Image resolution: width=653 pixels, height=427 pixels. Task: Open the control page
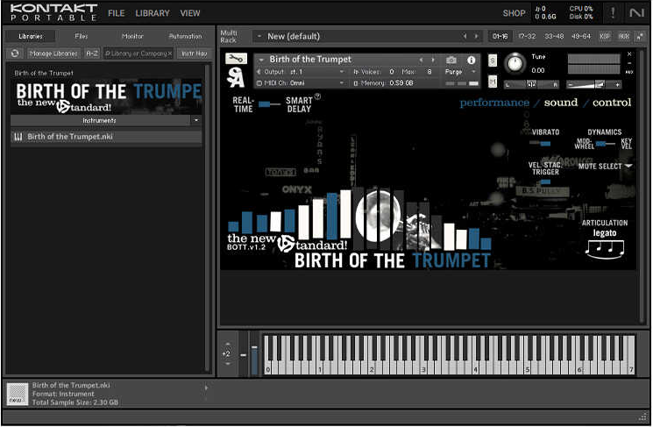(x=612, y=103)
